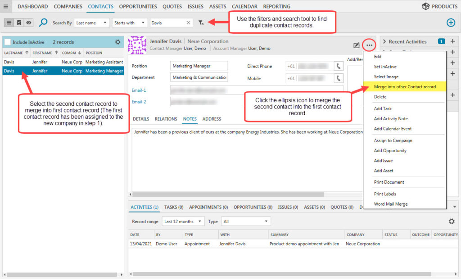Open the hamburger navigation menu
461x279 pixels.
6,6
